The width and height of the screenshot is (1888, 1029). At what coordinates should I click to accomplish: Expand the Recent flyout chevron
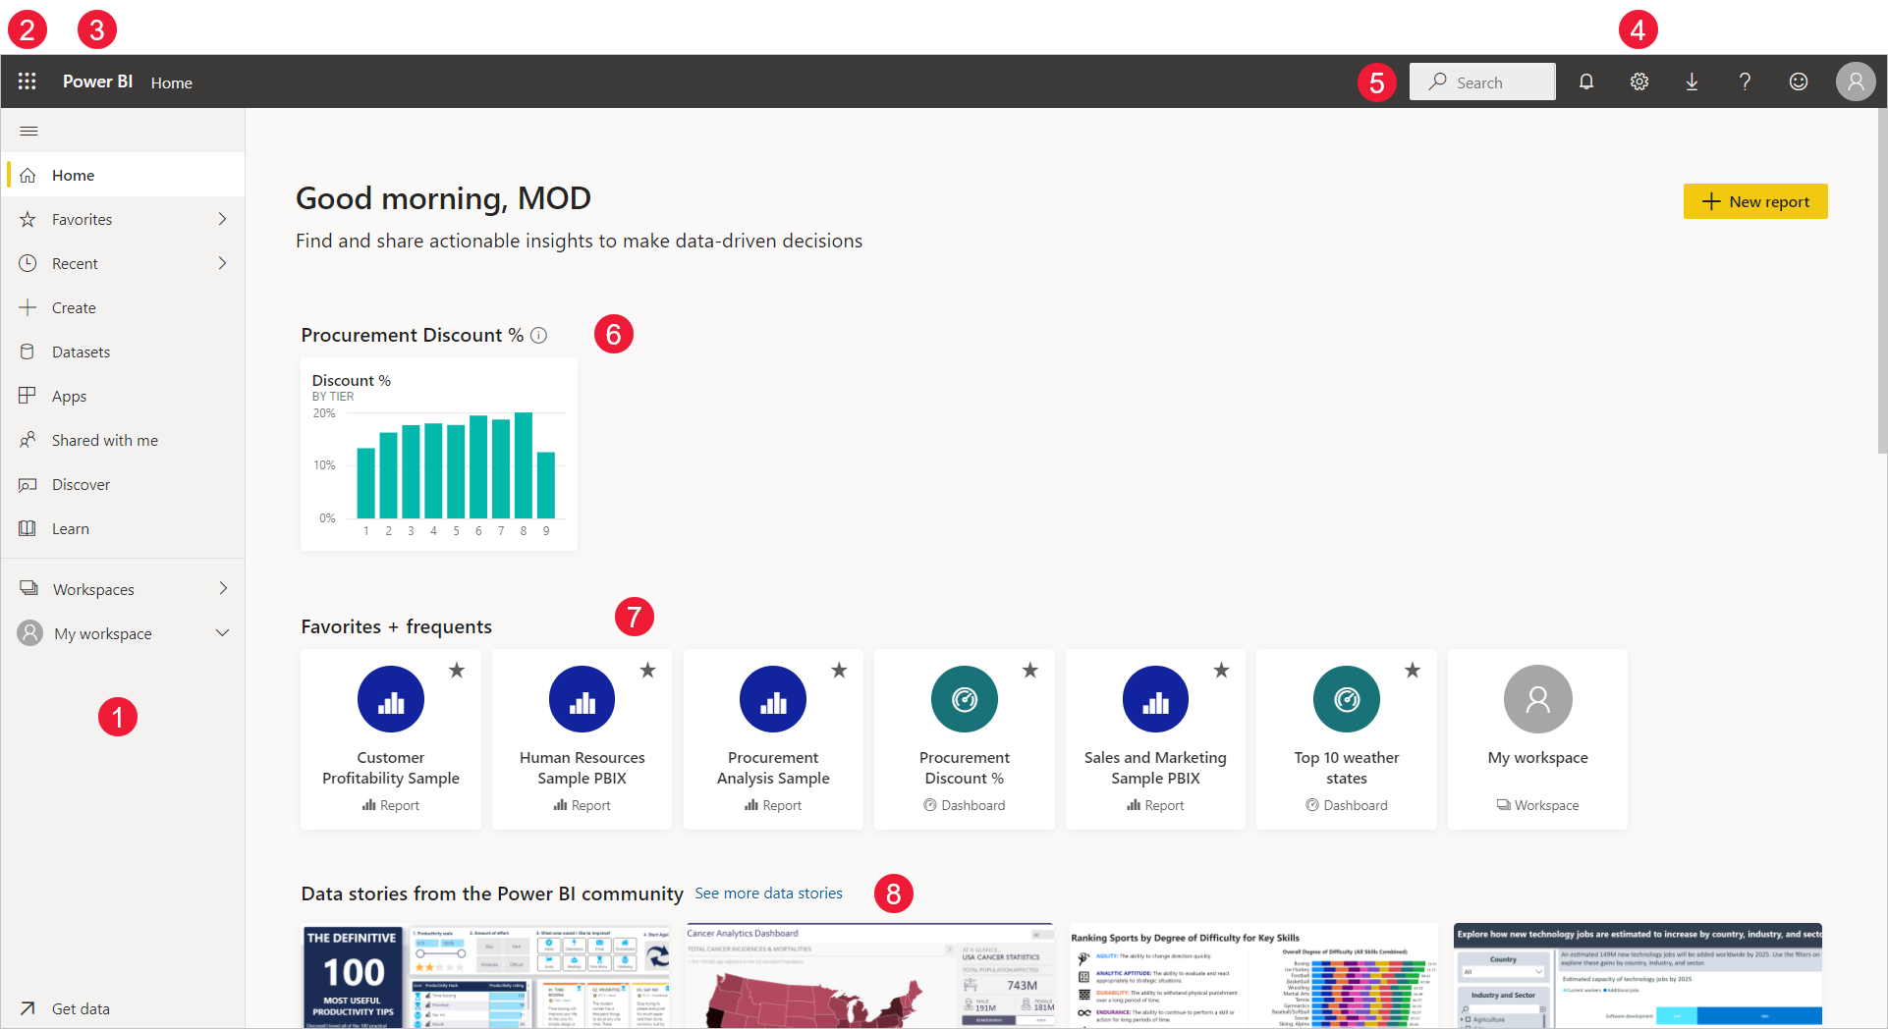coord(223,263)
